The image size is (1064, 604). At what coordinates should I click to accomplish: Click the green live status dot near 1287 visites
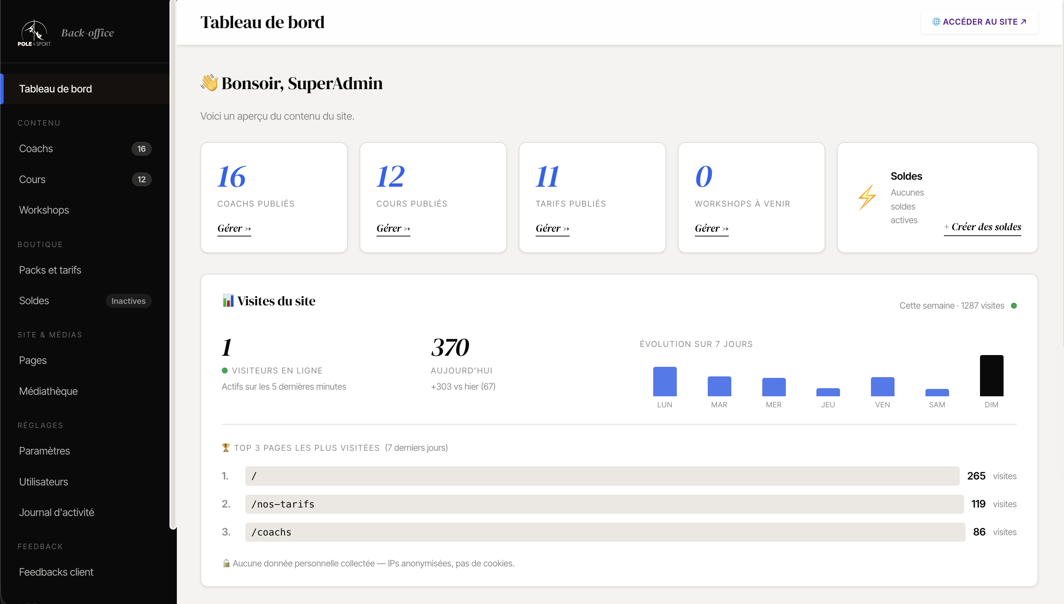pyautogui.click(x=1014, y=306)
